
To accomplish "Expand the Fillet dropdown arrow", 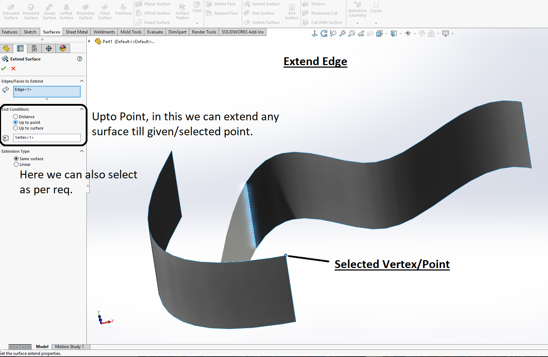I will (x=197, y=23).
